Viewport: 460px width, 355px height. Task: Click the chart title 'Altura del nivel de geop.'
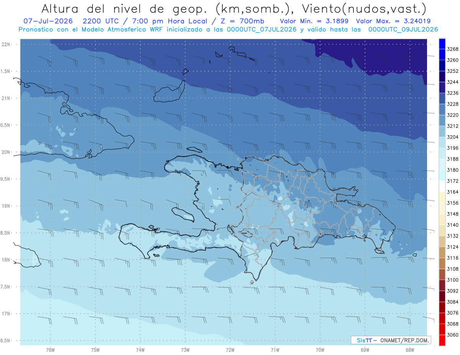point(125,9)
